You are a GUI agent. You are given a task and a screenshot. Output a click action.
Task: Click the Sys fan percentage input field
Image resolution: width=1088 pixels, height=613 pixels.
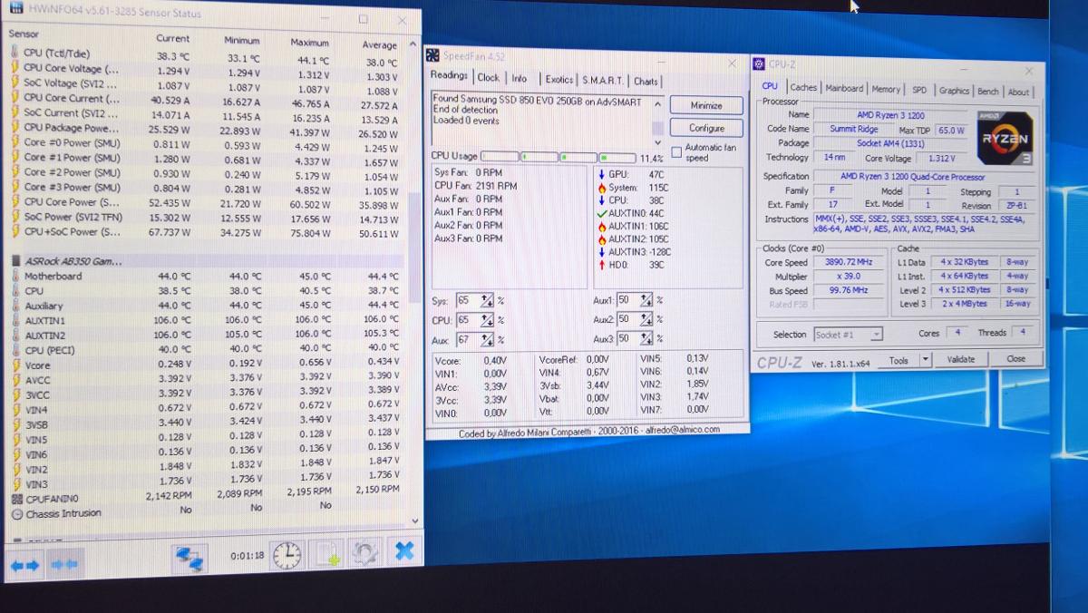pos(468,299)
